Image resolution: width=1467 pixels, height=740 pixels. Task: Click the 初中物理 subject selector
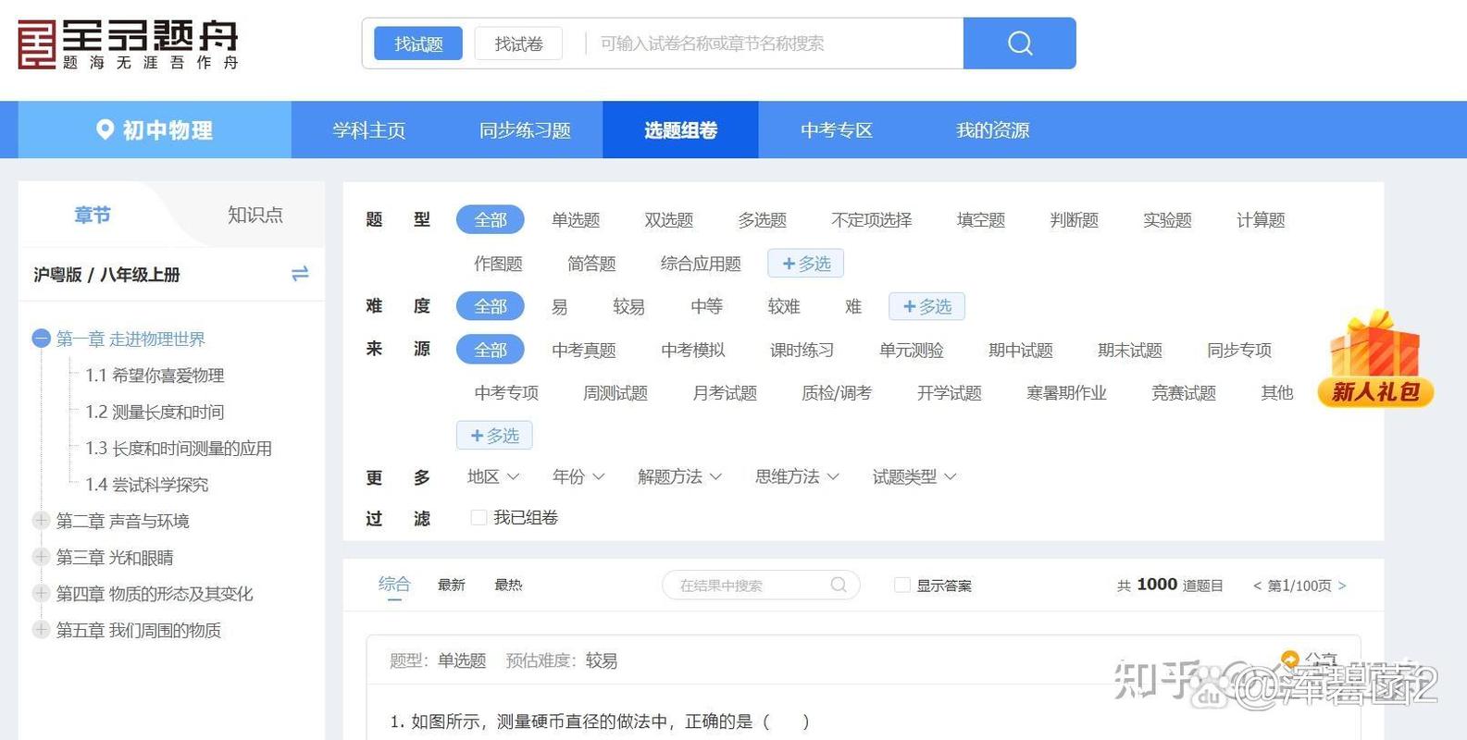[x=155, y=130]
